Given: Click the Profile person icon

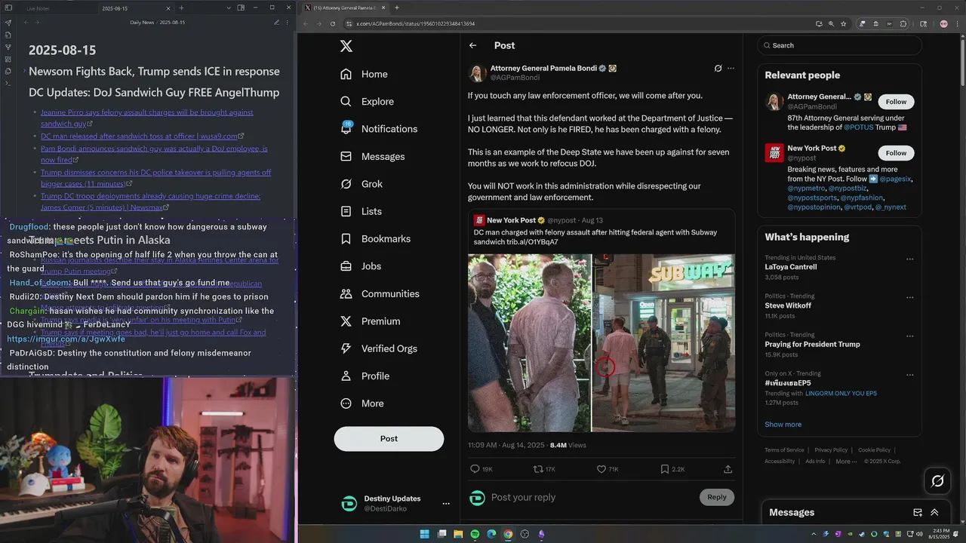Looking at the screenshot, I should coord(346,376).
